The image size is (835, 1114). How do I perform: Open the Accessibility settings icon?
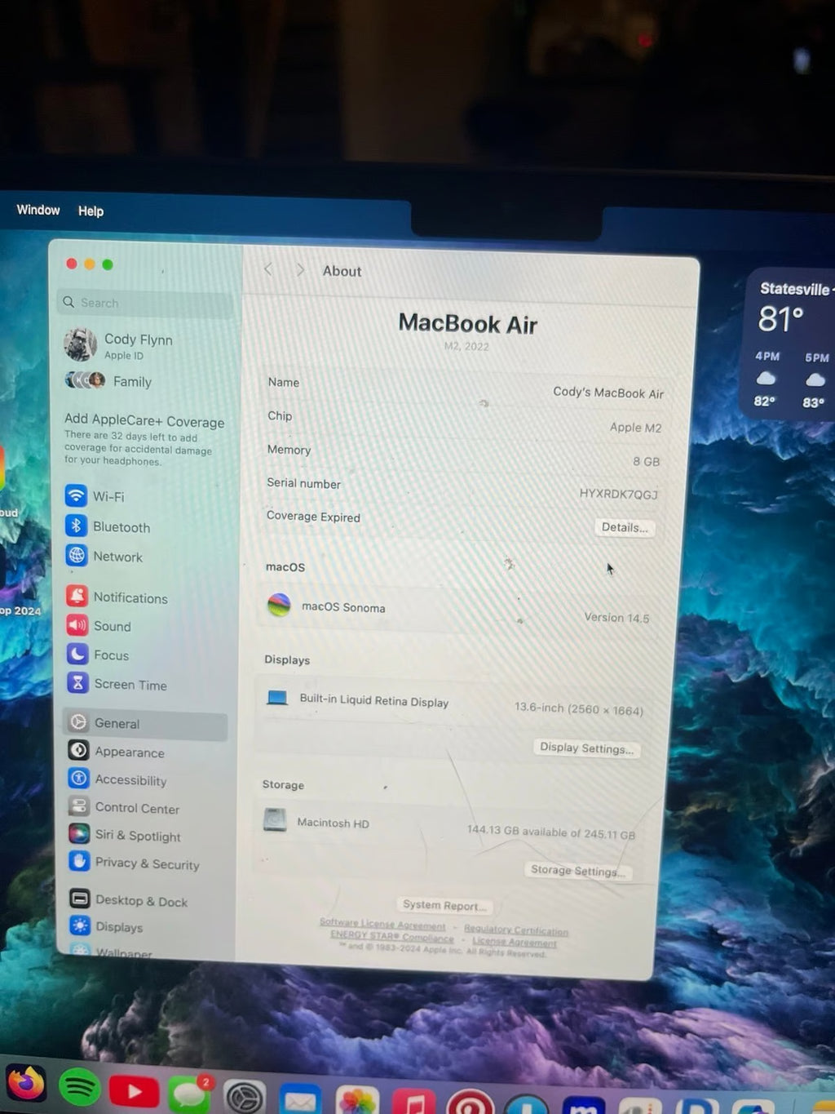tap(78, 779)
